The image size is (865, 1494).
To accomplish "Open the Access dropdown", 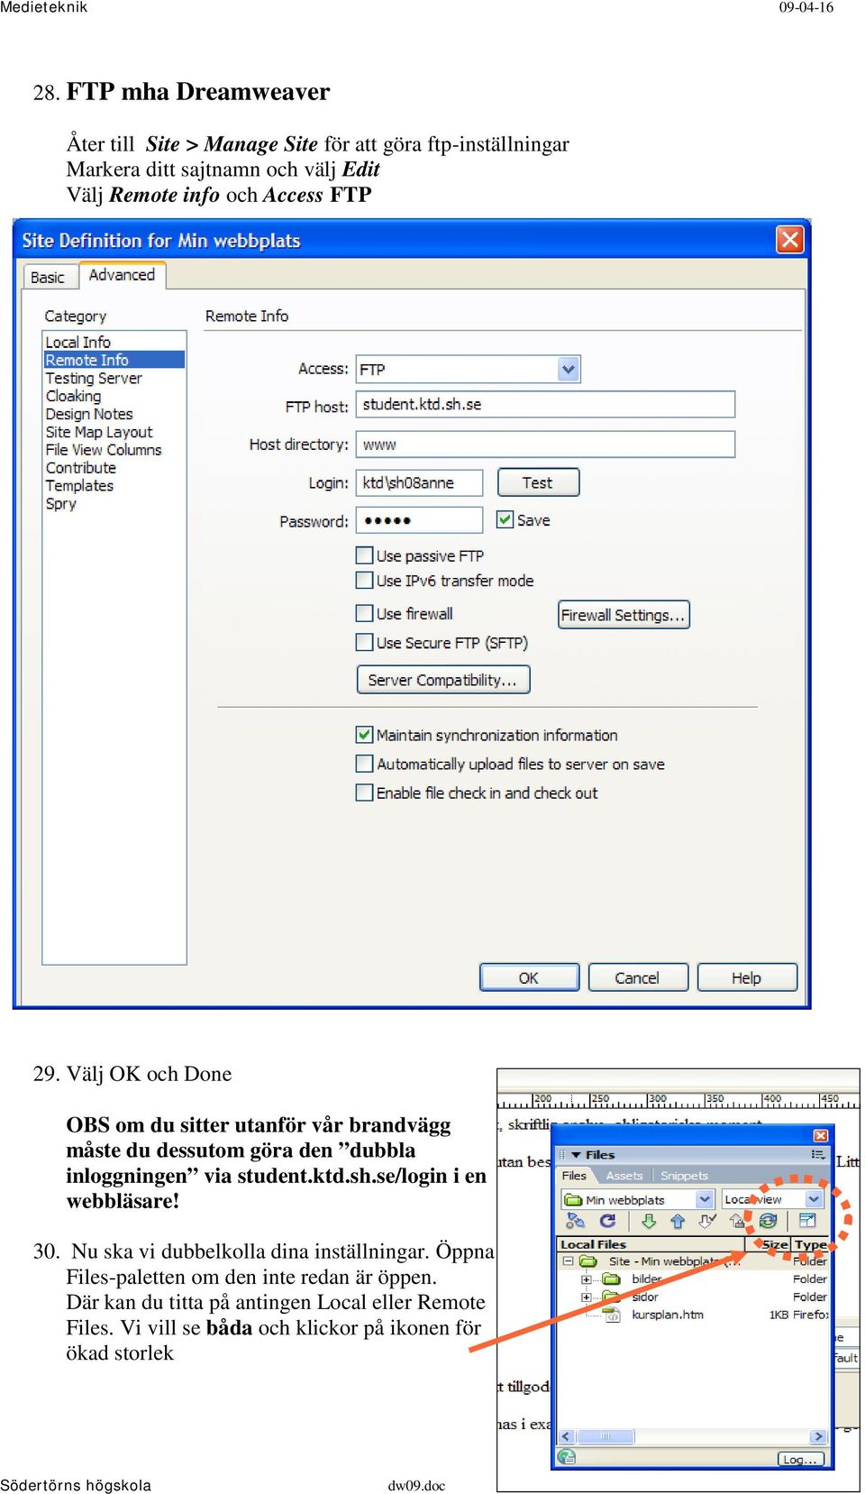I will coord(568,369).
